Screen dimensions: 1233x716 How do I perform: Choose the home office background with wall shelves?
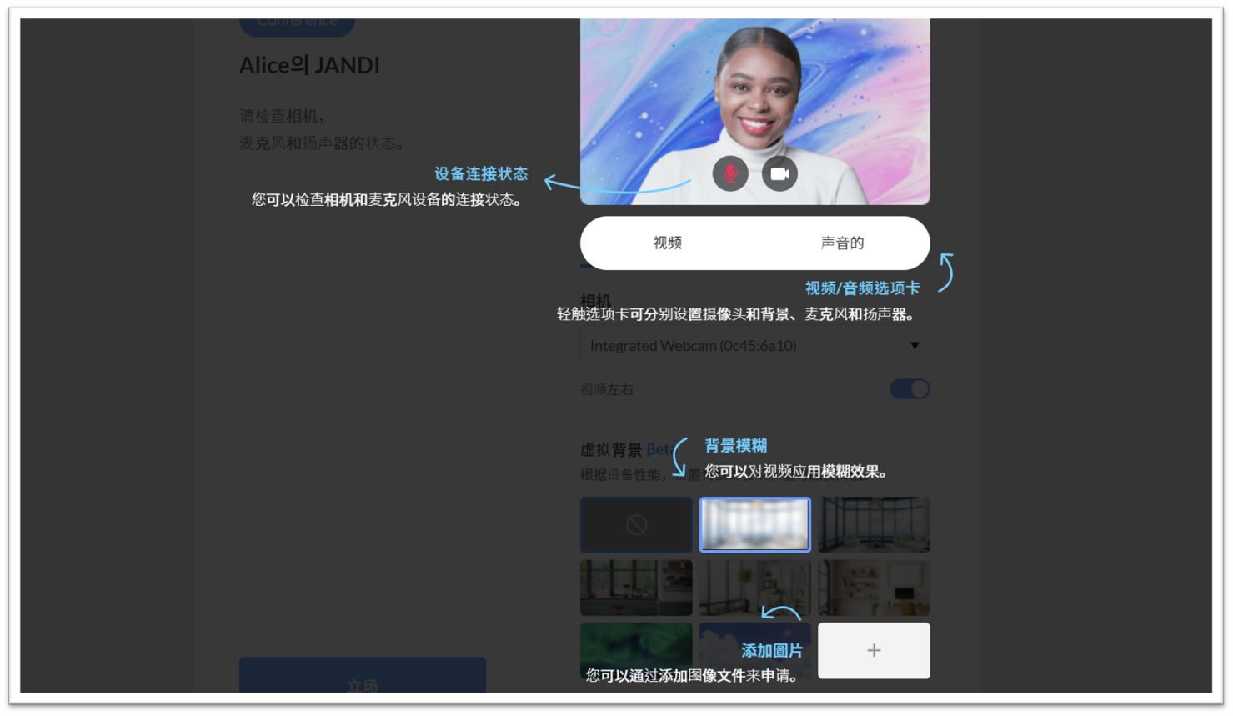pyautogui.click(x=874, y=588)
